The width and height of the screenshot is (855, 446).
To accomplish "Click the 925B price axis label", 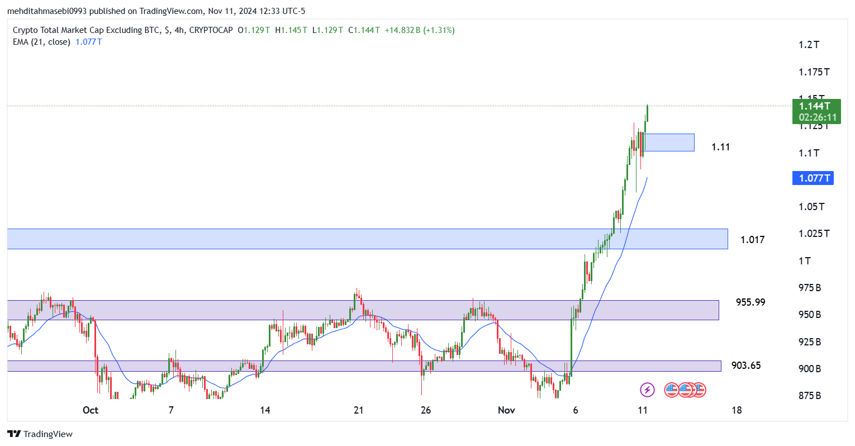I will tap(810, 342).
